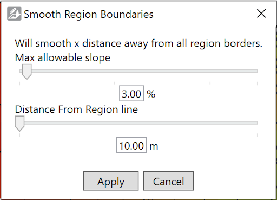Select the Distance From Region line slider handle

pyautogui.click(x=19, y=124)
